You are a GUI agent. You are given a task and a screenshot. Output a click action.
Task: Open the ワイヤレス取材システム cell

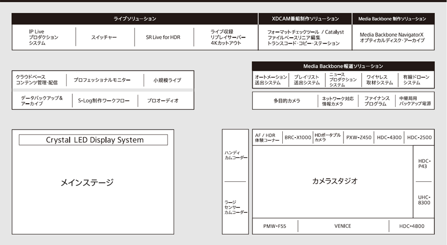(x=379, y=80)
